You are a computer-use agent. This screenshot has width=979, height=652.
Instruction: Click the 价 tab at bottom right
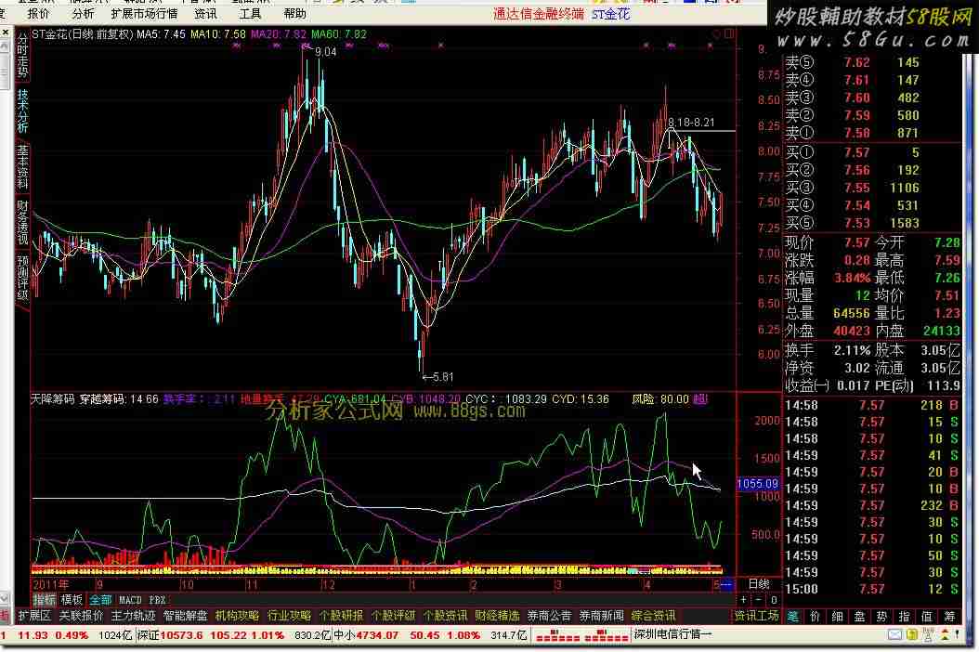point(815,616)
